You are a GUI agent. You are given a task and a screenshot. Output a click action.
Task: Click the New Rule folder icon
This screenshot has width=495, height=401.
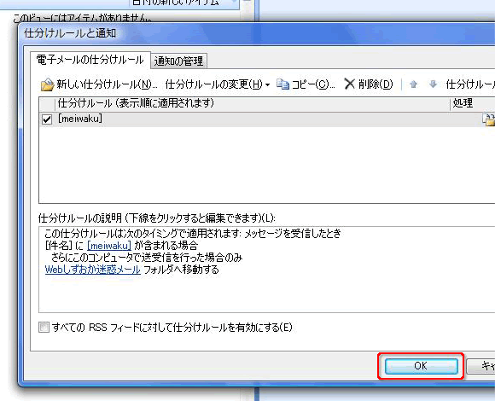pyautogui.click(x=47, y=84)
